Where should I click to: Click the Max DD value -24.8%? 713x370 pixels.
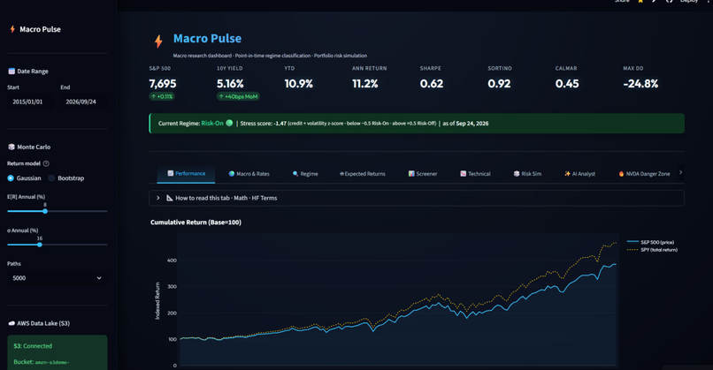point(640,84)
